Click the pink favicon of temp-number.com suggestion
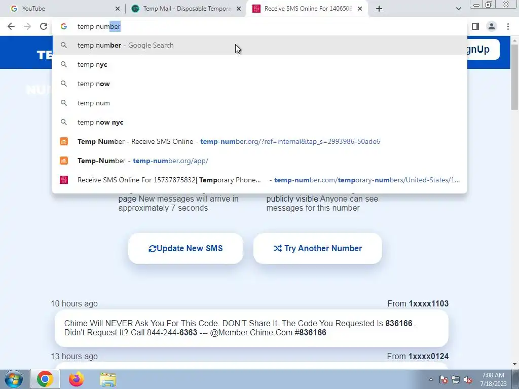This screenshot has height=389, width=519. pos(64,180)
